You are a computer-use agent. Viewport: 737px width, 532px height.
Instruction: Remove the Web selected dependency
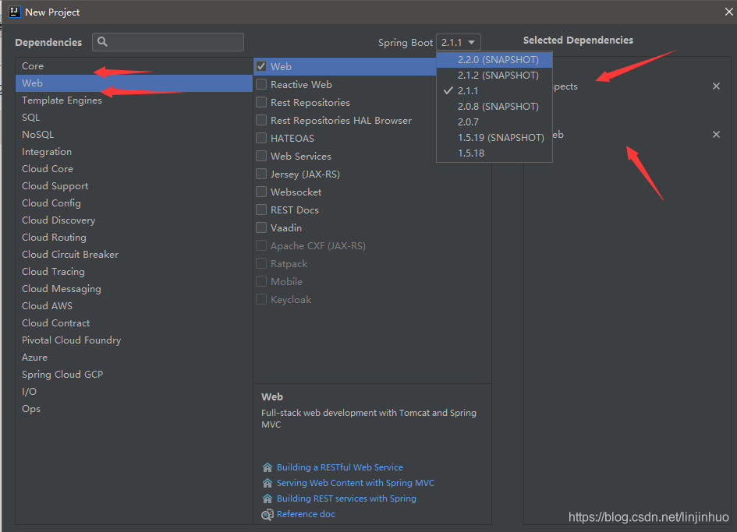(716, 134)
